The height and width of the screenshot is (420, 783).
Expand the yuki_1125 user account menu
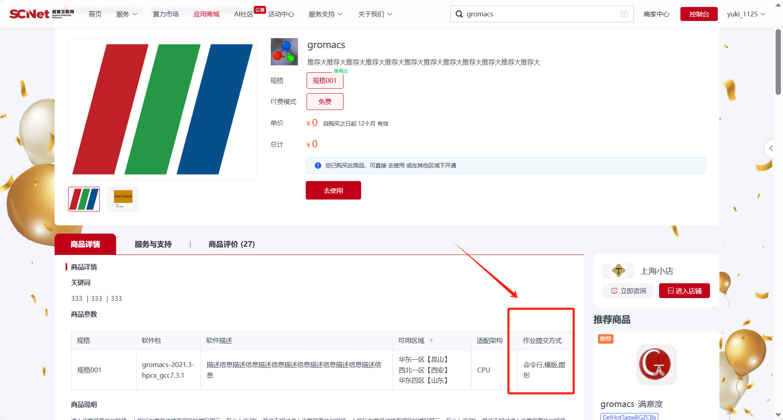point(746,14)
